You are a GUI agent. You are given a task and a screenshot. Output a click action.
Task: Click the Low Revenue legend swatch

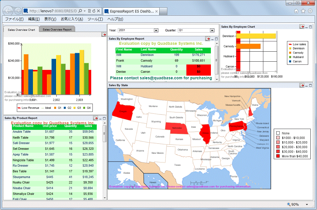19,108
